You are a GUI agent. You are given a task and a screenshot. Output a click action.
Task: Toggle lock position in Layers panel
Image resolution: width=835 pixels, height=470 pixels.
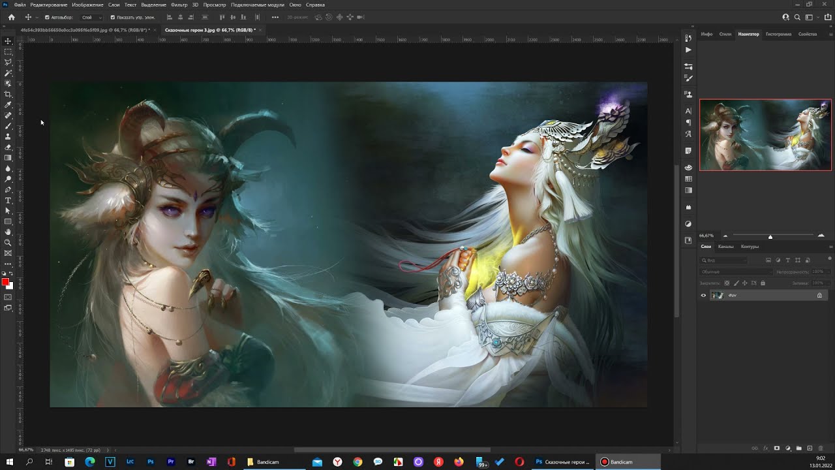[x=745, y=283]
